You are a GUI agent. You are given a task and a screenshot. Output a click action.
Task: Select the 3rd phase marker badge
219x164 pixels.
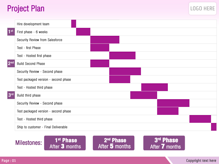[11, 95]
